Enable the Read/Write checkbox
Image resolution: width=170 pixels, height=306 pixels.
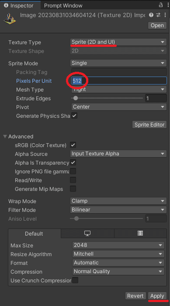pyautogui.click(x=73, y=180)
